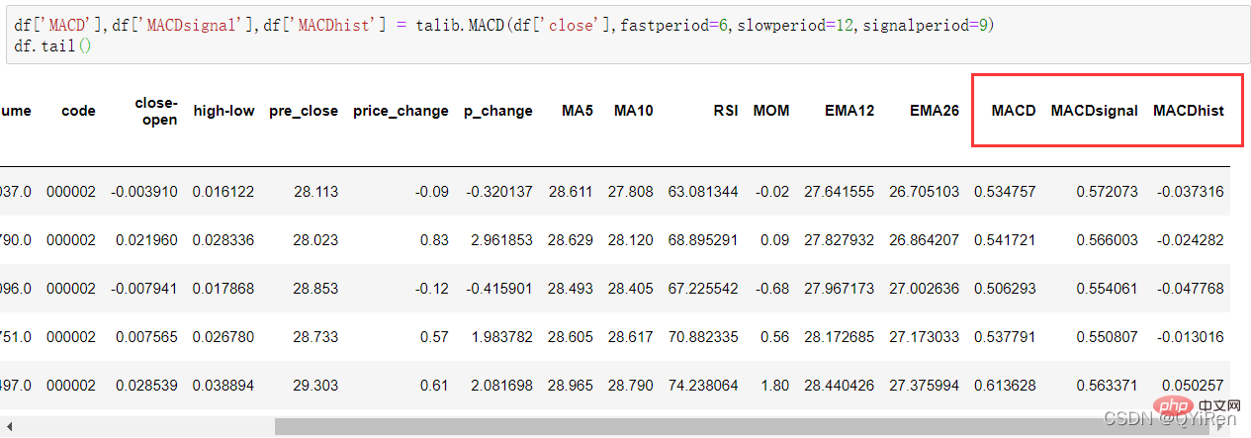Click the MA5 column header

[x=578, y=111]
